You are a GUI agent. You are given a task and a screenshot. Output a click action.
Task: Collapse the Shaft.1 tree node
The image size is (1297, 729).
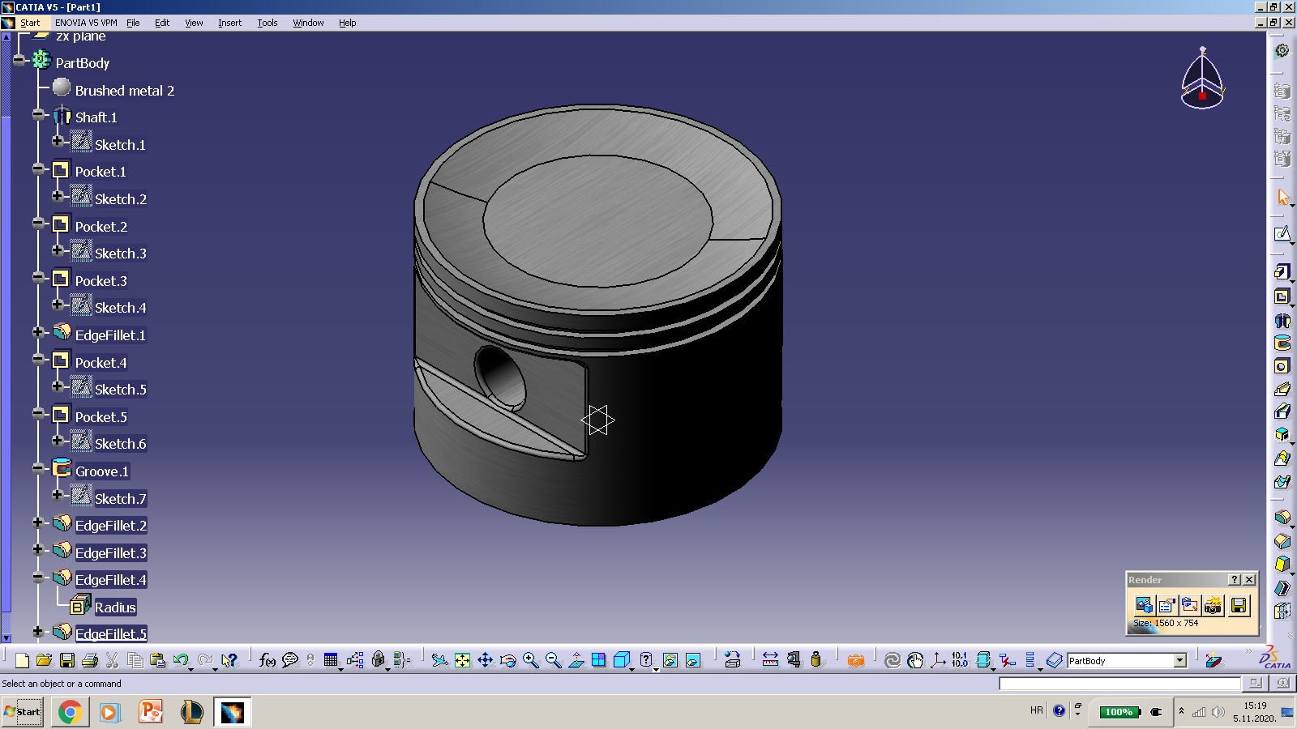38,115
